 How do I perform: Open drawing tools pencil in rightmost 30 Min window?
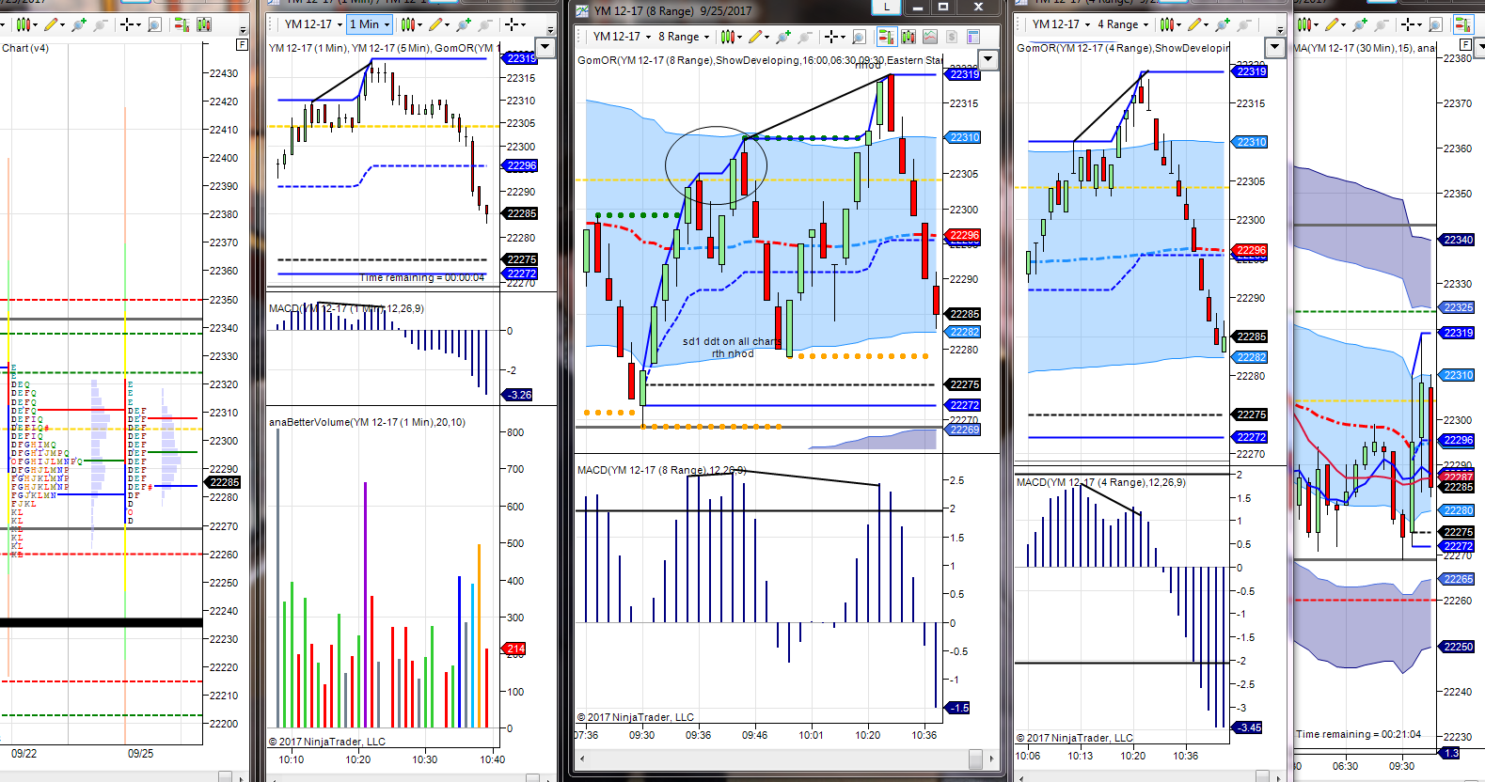[1334, 24]
